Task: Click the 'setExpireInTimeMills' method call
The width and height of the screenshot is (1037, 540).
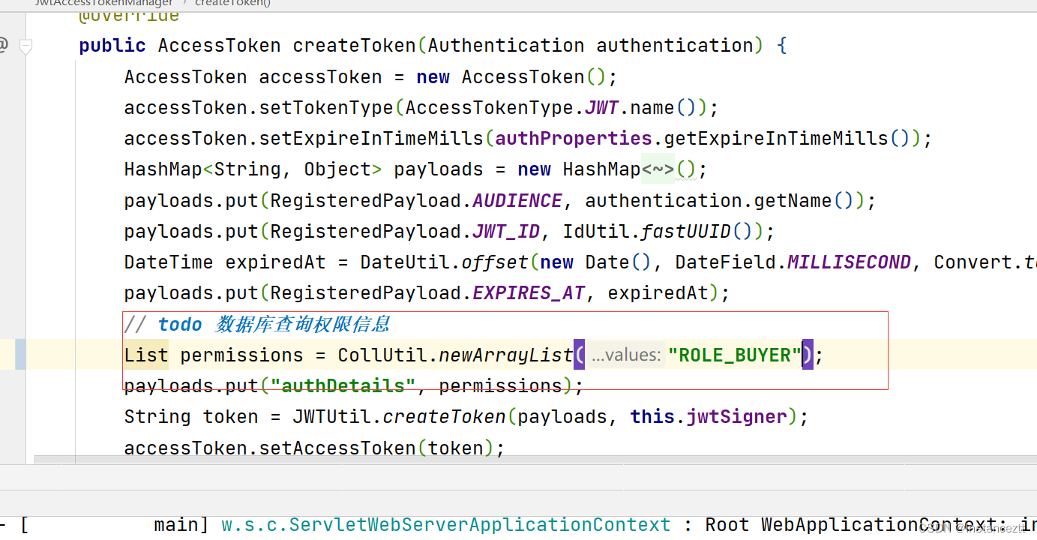Action: pos(371,139)
